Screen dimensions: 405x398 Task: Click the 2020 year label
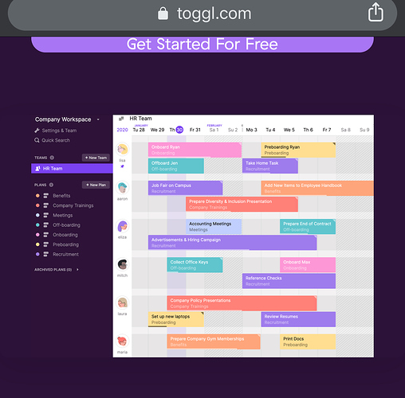[122, 130]
